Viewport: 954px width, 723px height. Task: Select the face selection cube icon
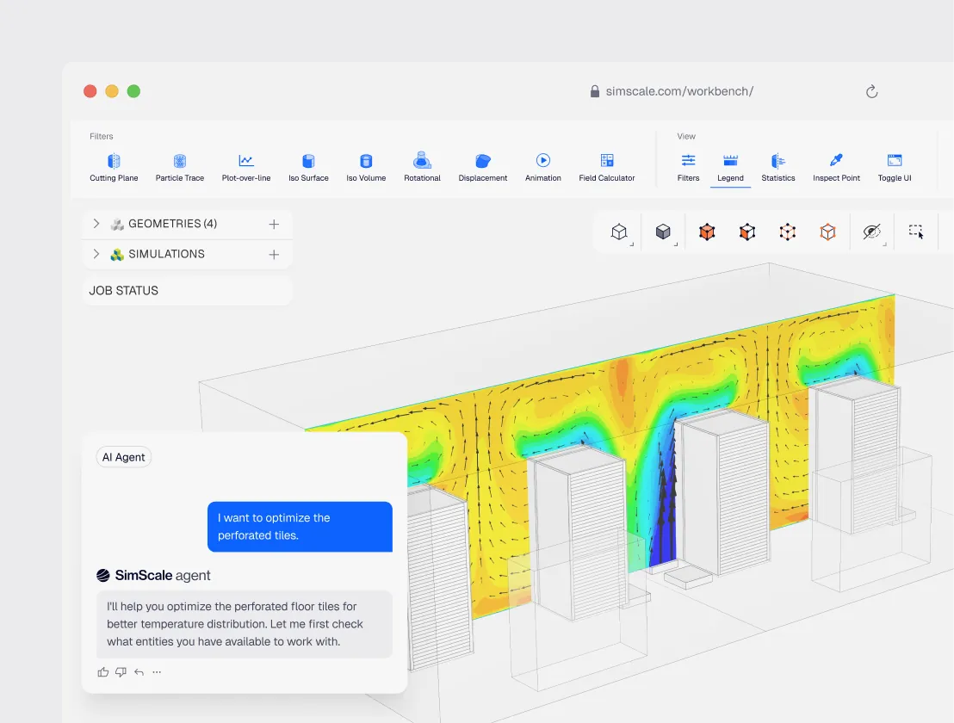coord(747,232)
